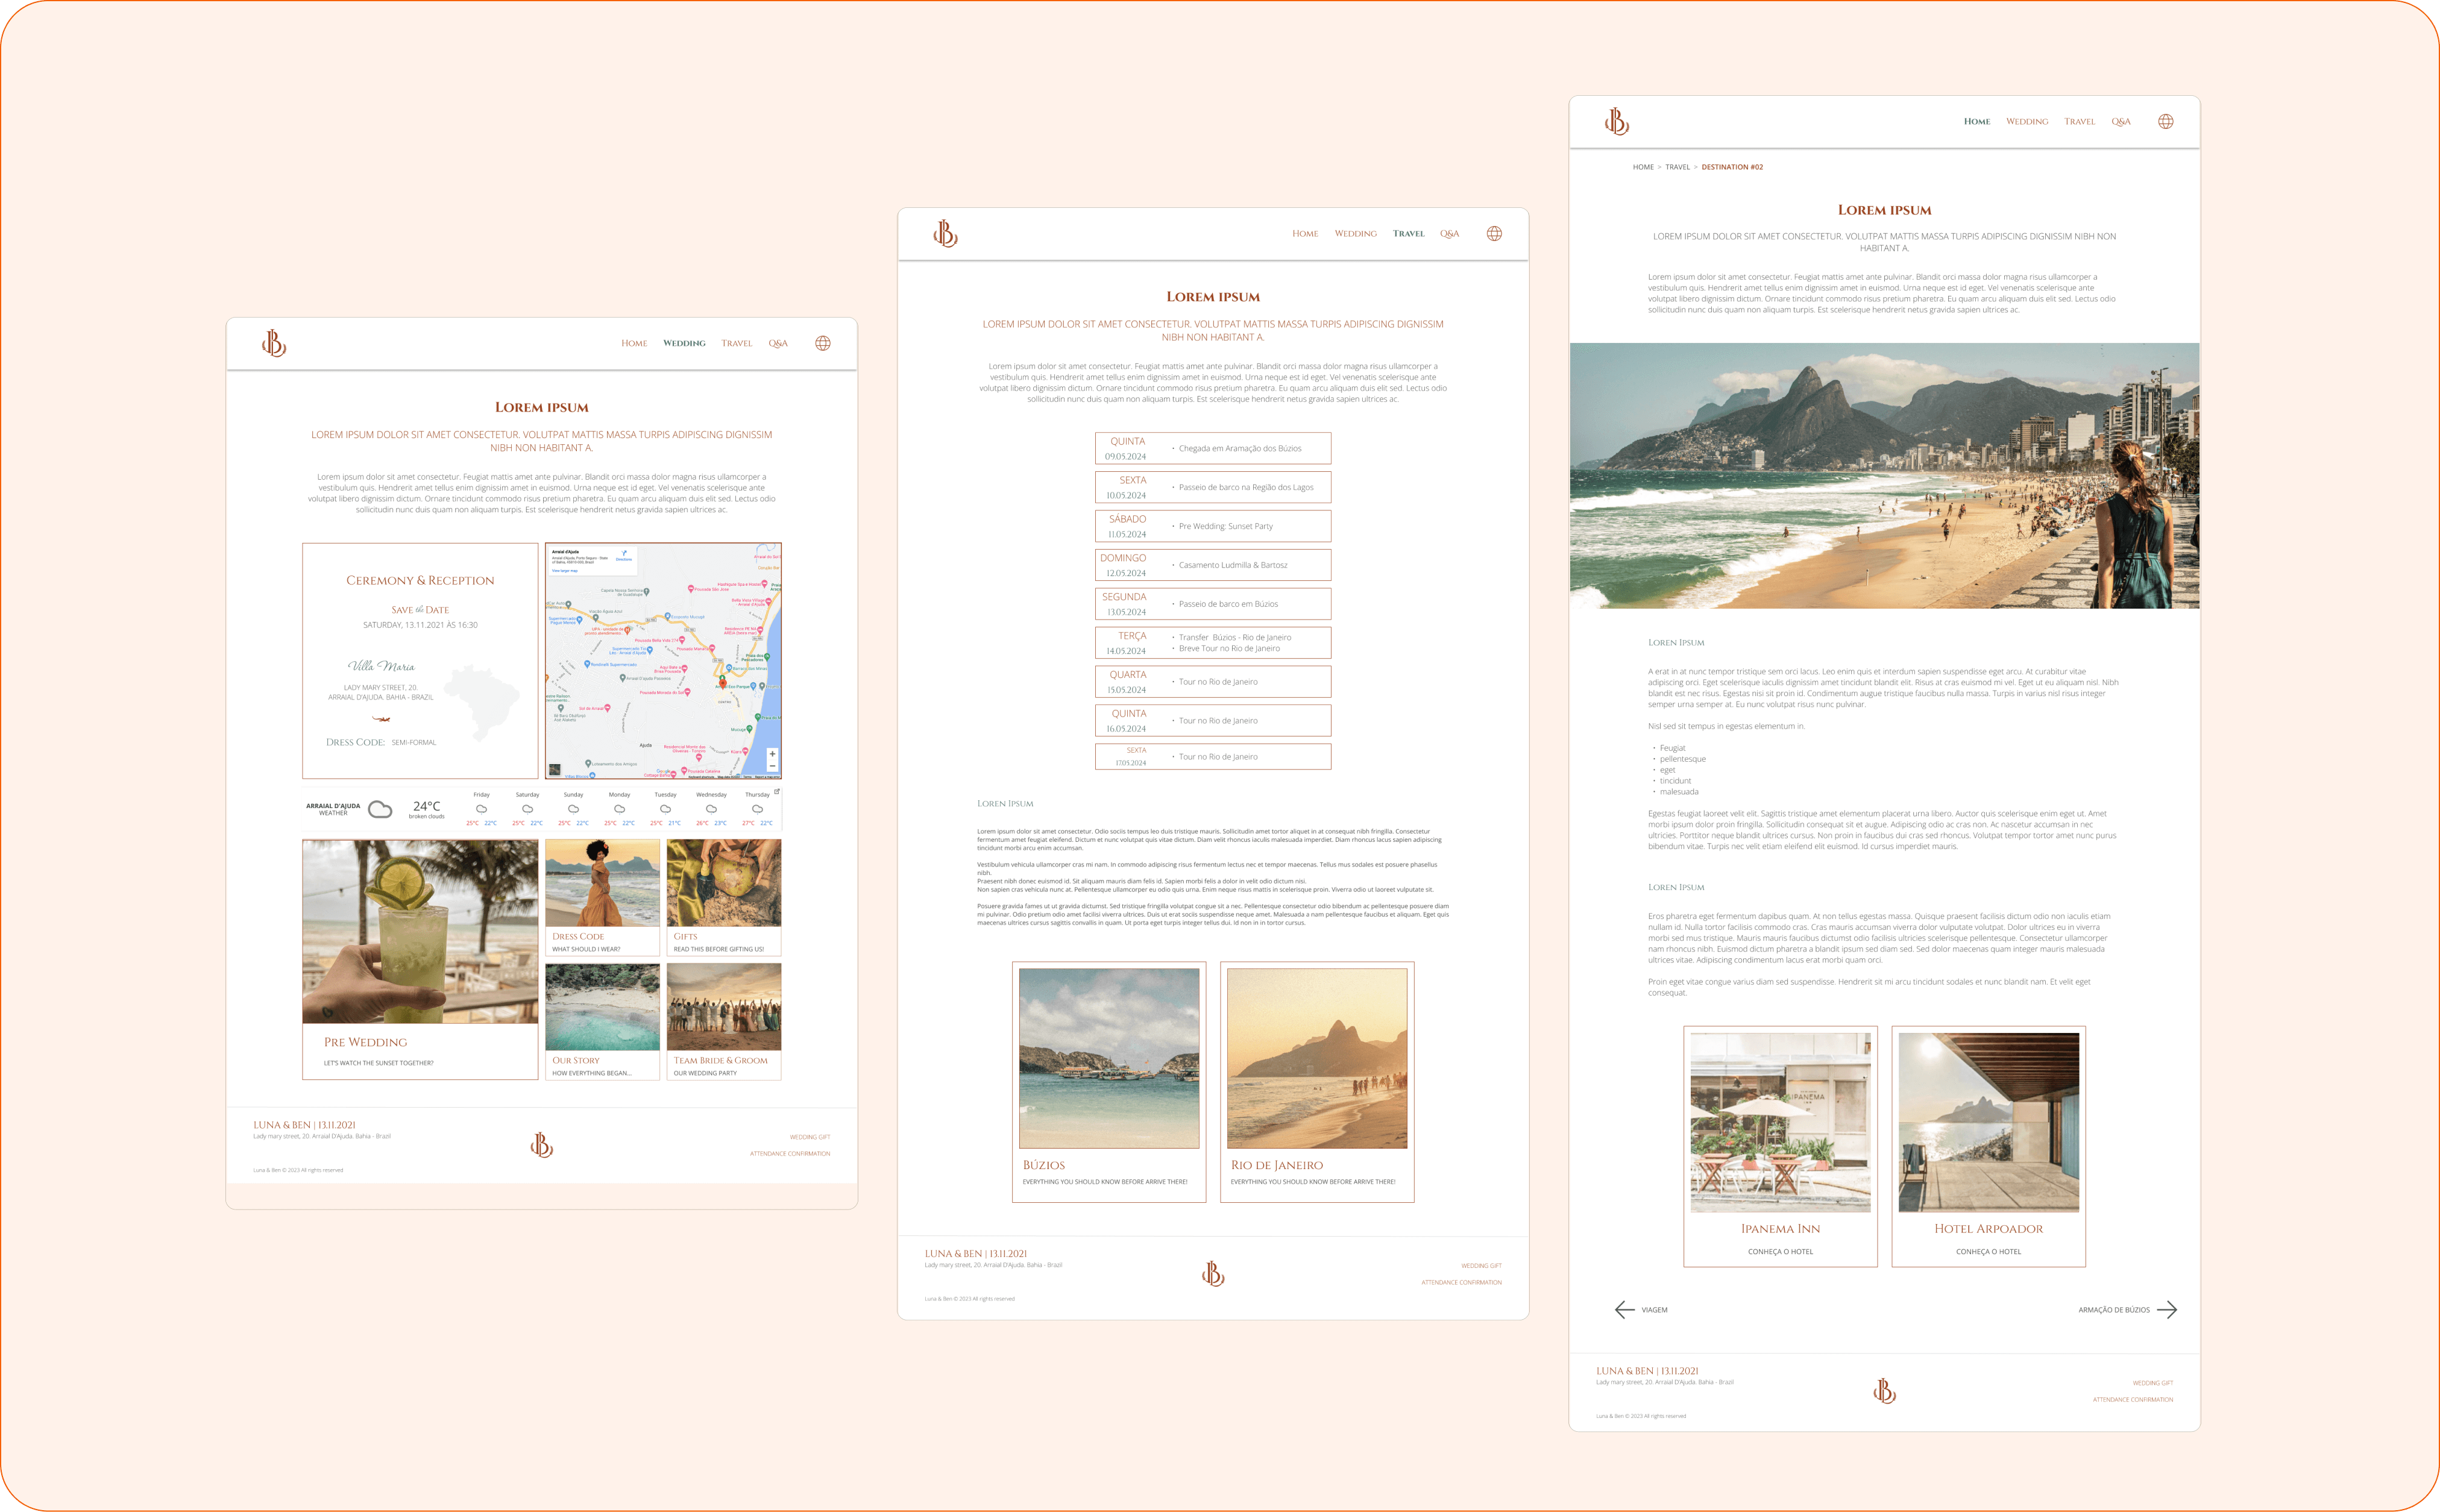Open the Rio de Janeiro destination card

pos(1316,1081)
